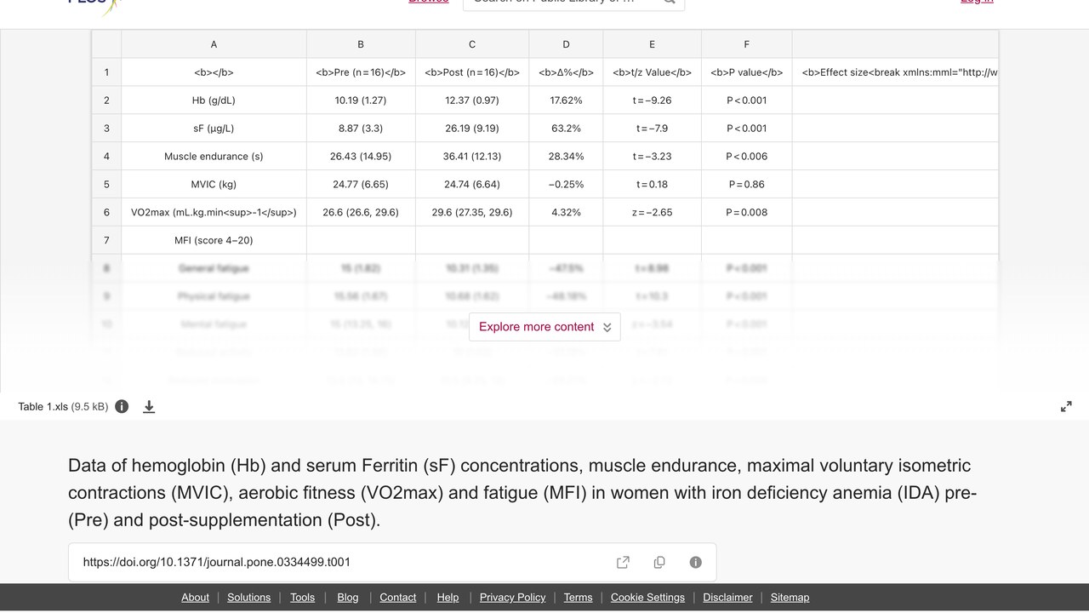Download Table 1.xls with the download icon

click(x=149, y=407)
